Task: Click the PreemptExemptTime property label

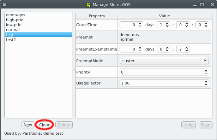Action: point(97,49)
